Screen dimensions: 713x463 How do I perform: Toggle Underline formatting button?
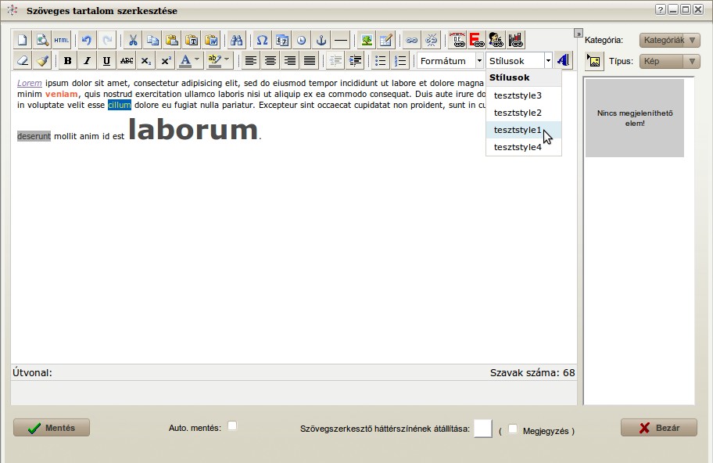(106, 61)
